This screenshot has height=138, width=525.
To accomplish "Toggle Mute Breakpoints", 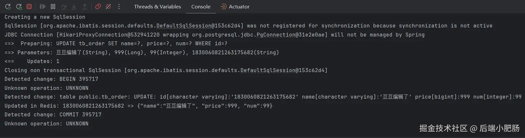I will [x=109, y=6].
